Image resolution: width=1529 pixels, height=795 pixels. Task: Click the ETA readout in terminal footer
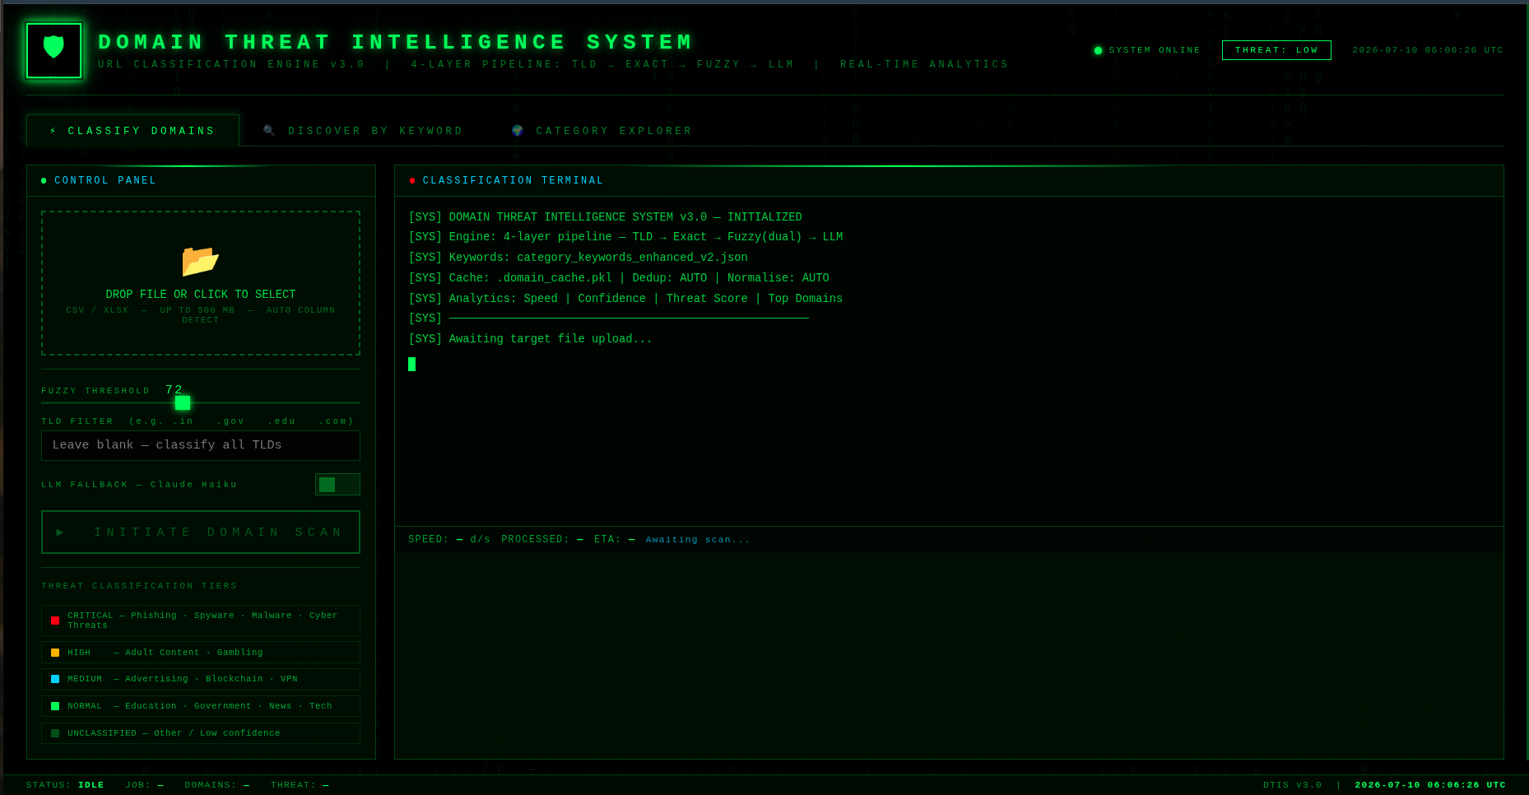pyautogui.click(x=615, y=540)
